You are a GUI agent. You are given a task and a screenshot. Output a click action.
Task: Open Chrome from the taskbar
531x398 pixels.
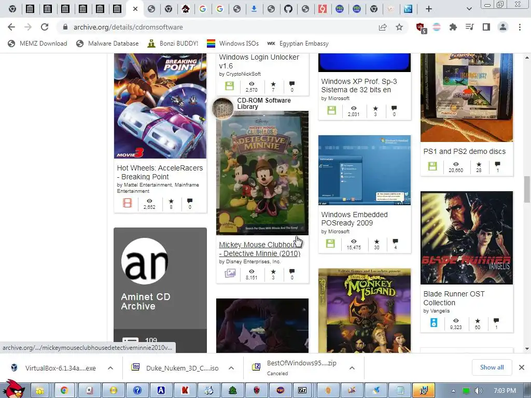coord(64,391)
